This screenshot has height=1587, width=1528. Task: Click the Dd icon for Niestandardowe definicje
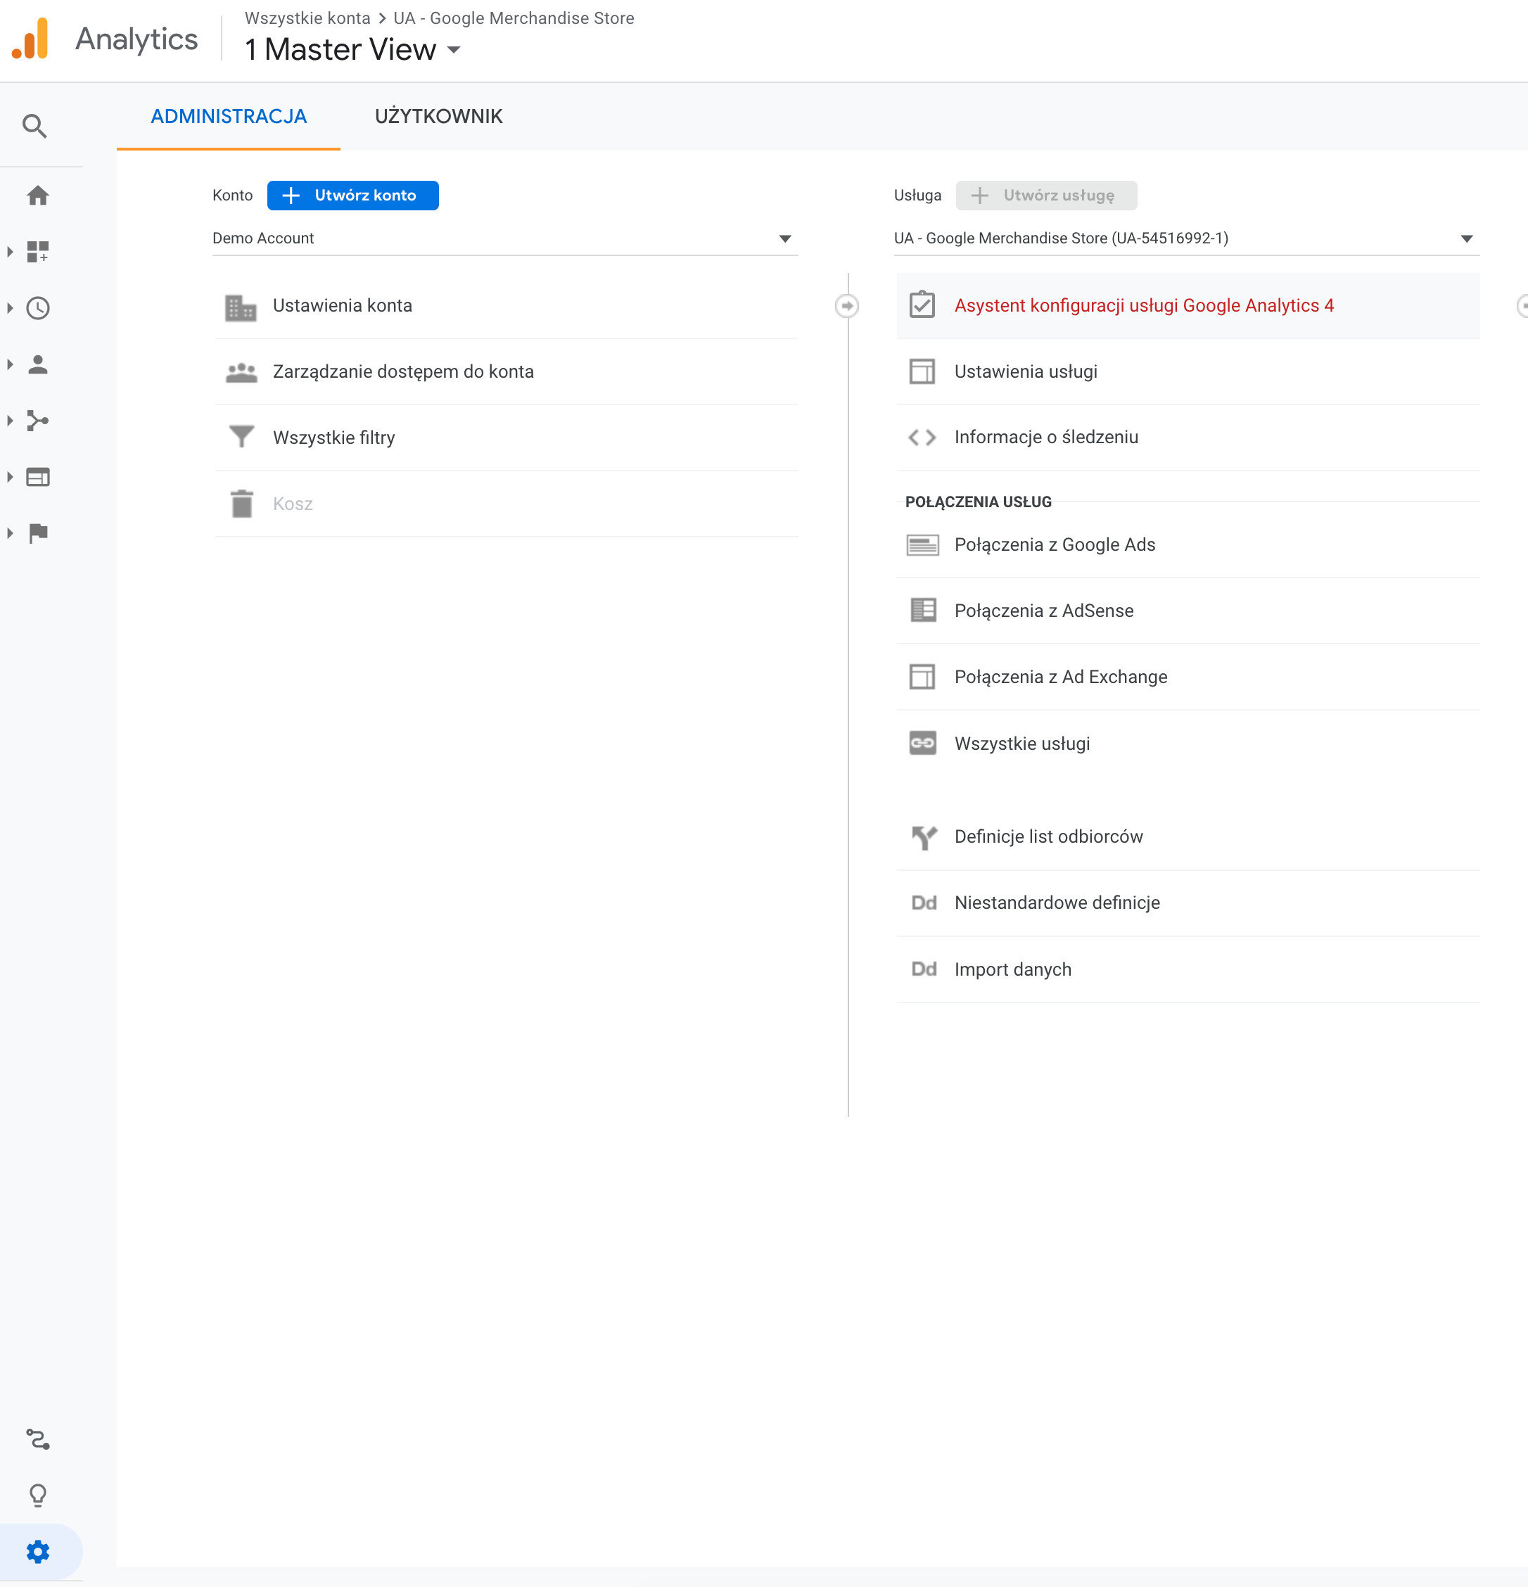(x=923, y=903)
